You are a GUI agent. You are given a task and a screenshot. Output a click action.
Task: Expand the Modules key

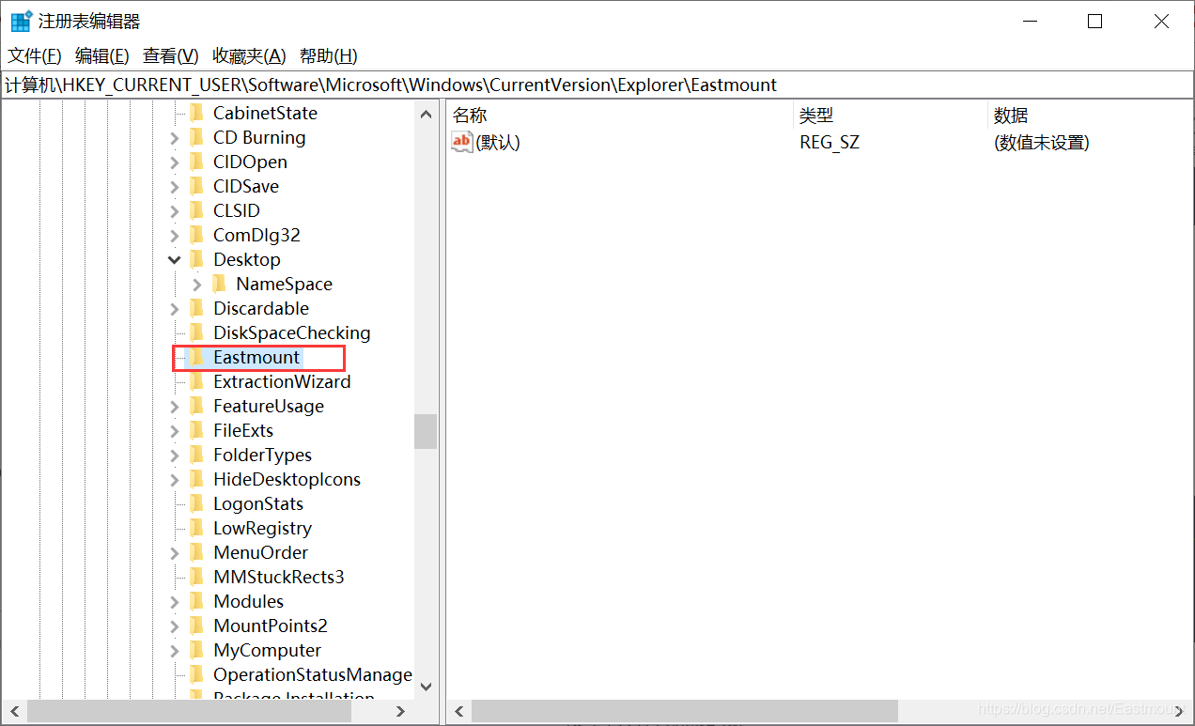click(174, 602)
